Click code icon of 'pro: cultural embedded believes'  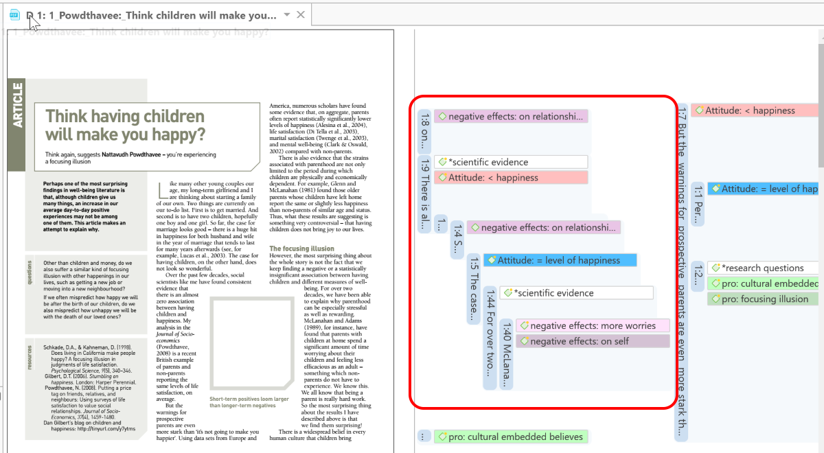coord(443,437)
